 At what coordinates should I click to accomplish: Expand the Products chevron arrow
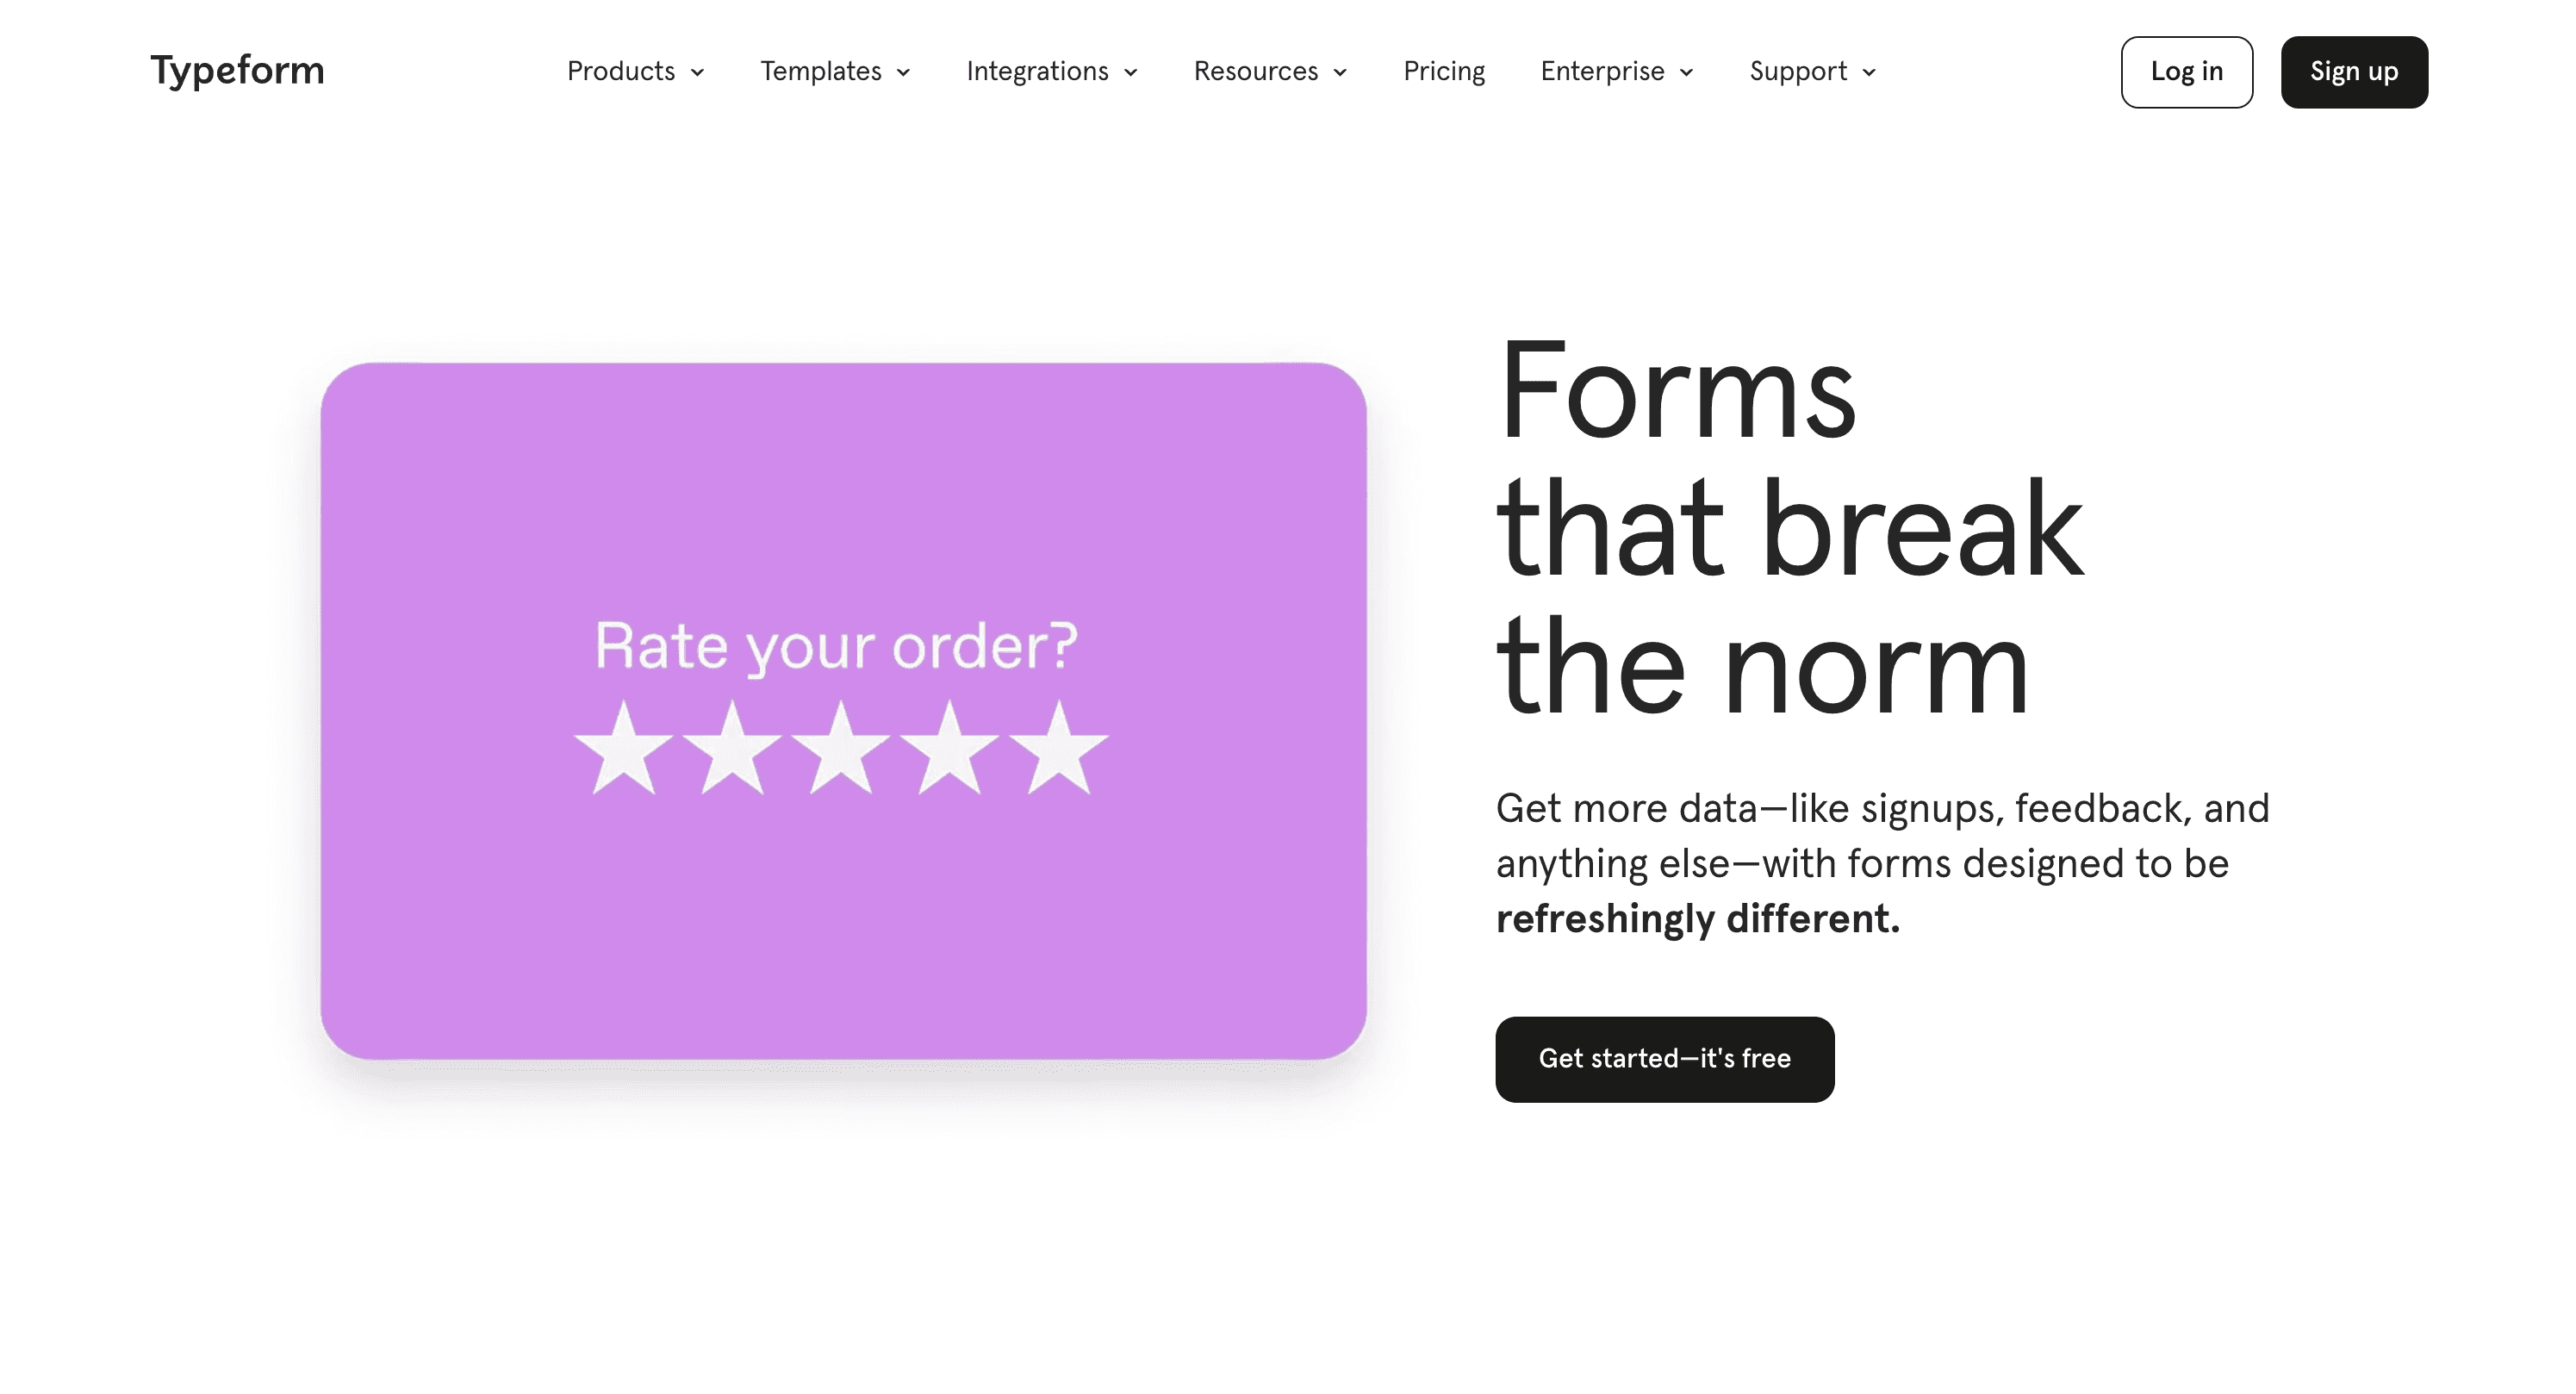(698, 72)
